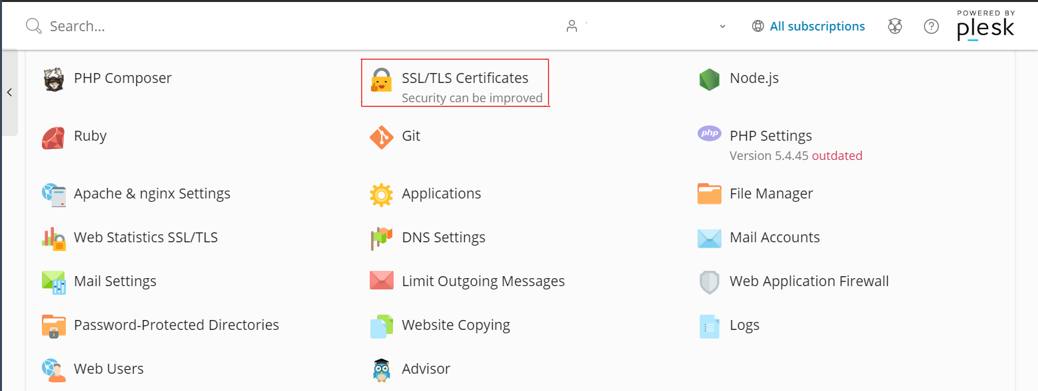The image size is (1038, 391).
Task: Open the Node.js hexagon icon
Action: click(710, 80)
